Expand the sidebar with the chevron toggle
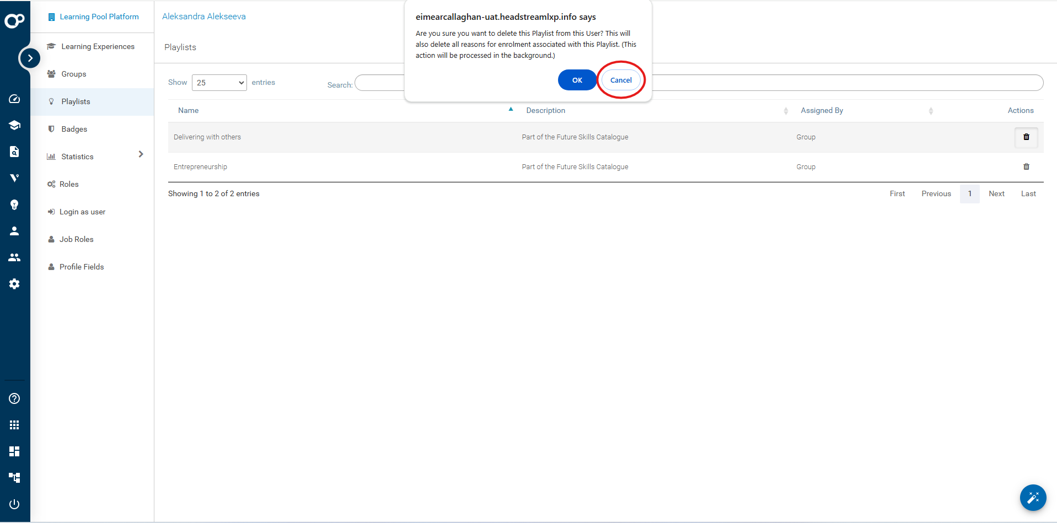1057x523 pixels. (30, 58)
